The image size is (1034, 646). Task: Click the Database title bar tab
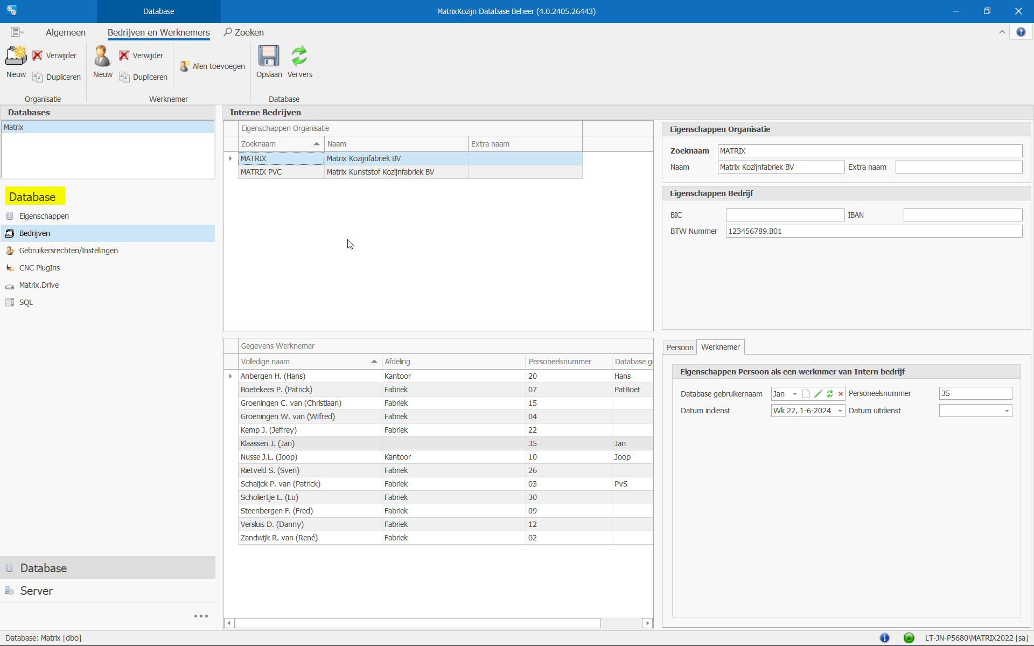click(x=158, y=11)
